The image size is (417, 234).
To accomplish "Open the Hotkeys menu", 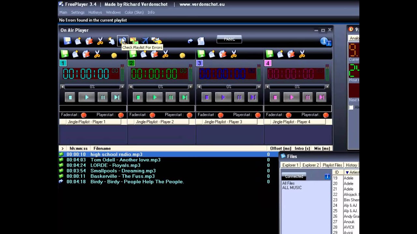I will pos(95,12).
